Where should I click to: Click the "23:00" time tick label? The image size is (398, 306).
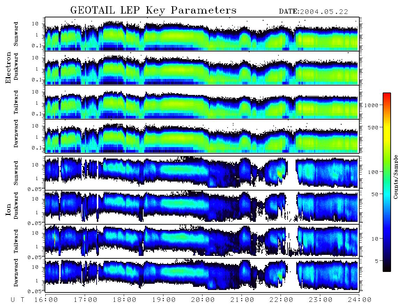(x=321, y=300)
